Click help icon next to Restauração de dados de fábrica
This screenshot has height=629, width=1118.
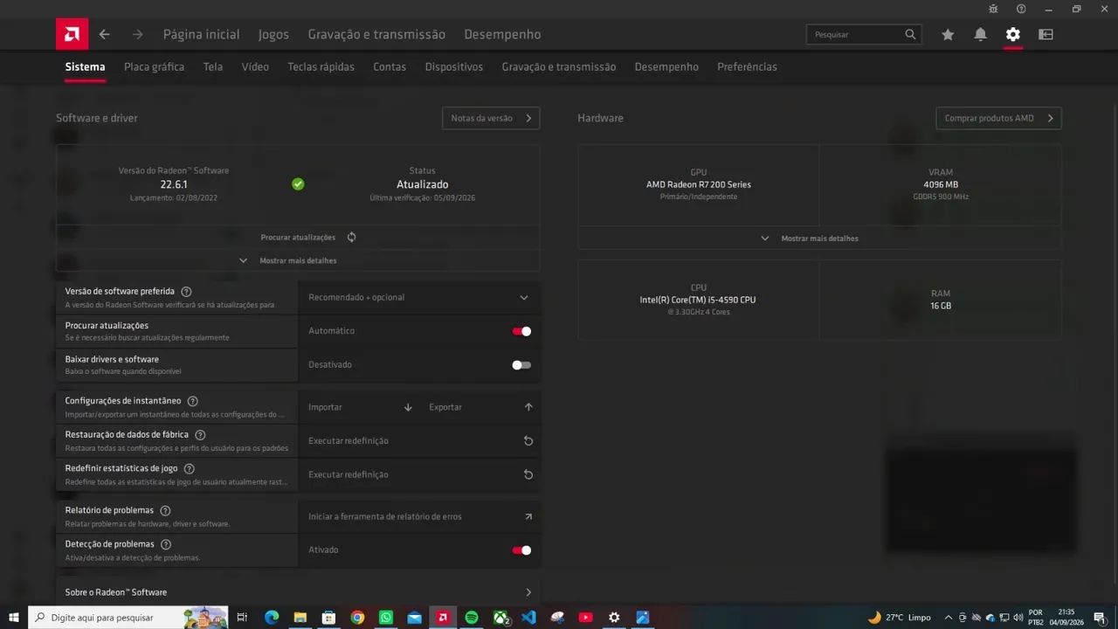click(200, 435)
